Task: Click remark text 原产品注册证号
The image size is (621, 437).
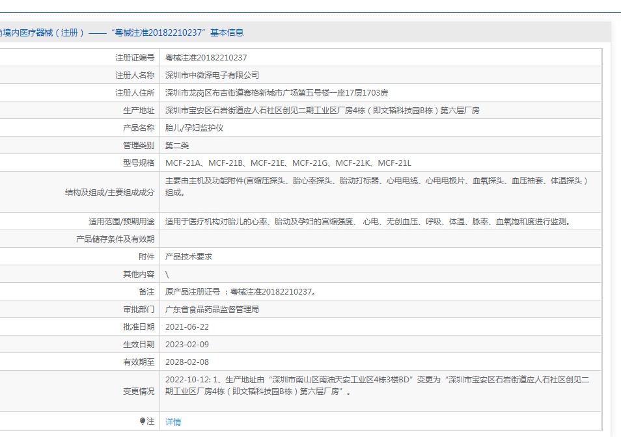Action: [x=240, y=292]
